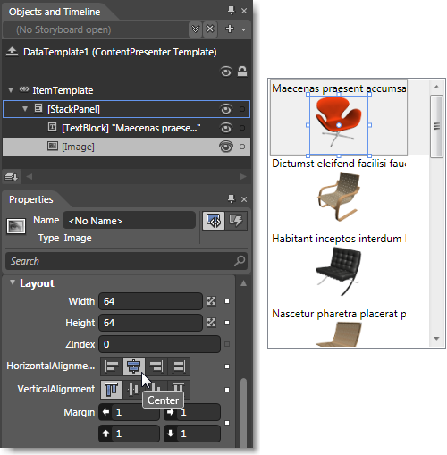Viewport: 447px width, 455px height.
Task: Toggle visibility of the StackPanel
Action: coord(226,109)
